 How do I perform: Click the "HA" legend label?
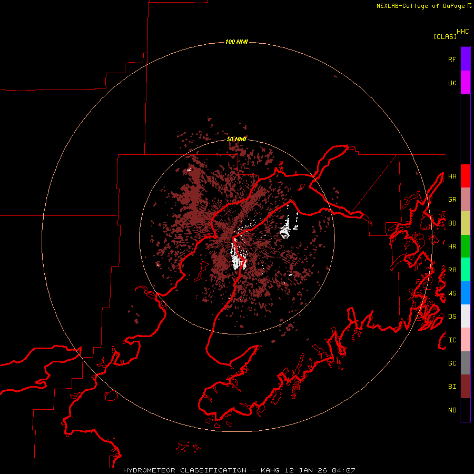[x=452, y=176]
